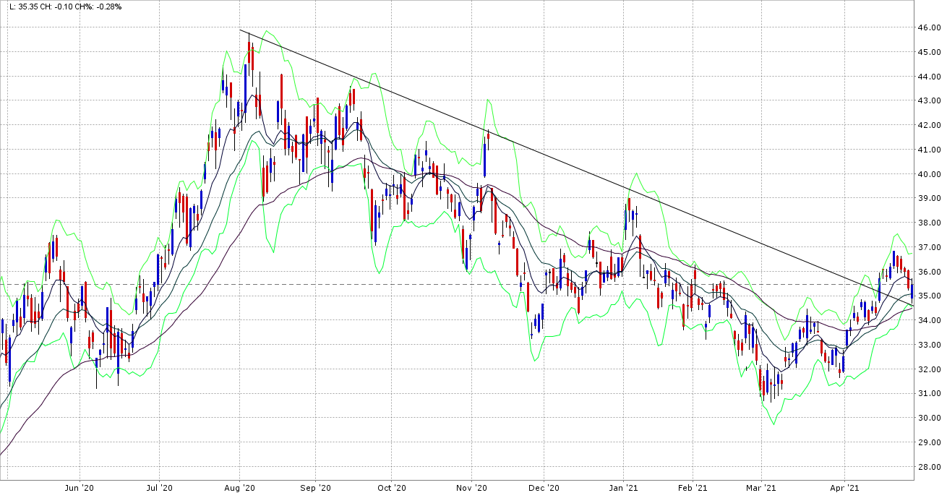Viewport: 947px width, 498px height.
Task: Select the Sep '20 date label
Action: tap(314, 489)
